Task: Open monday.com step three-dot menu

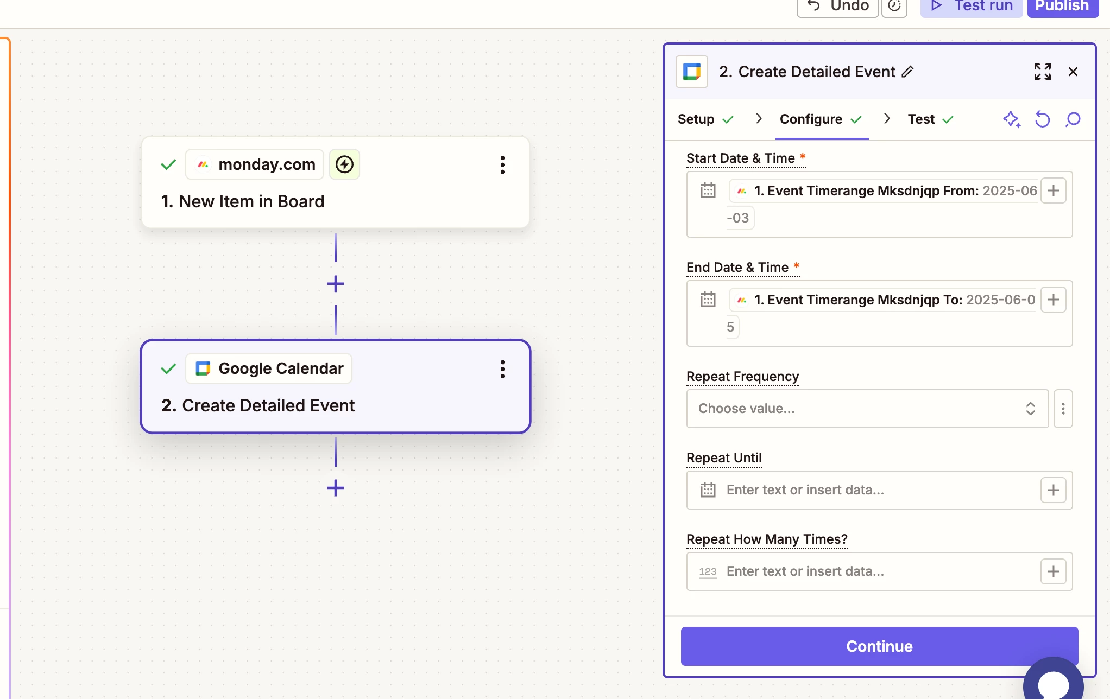Action: (503, 164)
